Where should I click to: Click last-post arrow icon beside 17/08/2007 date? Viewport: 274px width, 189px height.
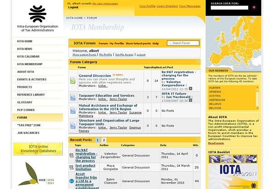point(191,100)
